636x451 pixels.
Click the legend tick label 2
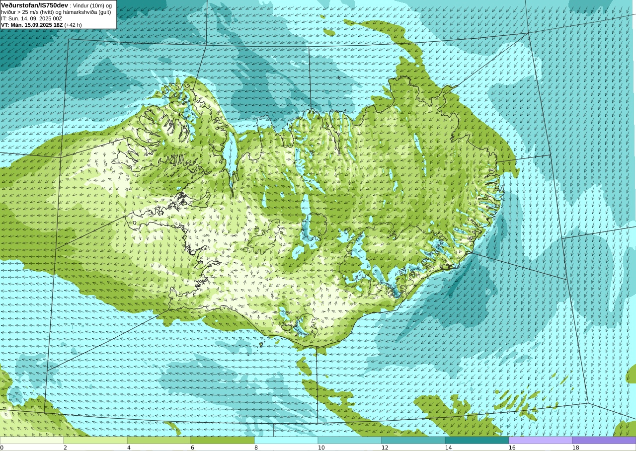65,448
